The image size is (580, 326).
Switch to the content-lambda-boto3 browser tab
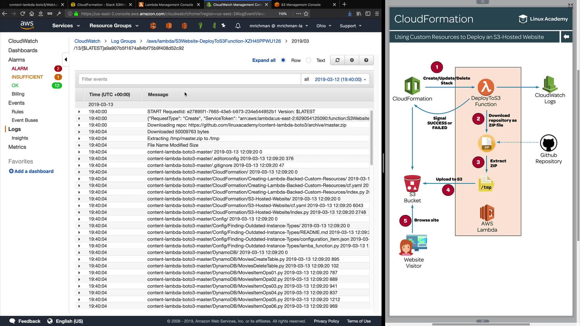pyautogui.click(x=33, y=5)
